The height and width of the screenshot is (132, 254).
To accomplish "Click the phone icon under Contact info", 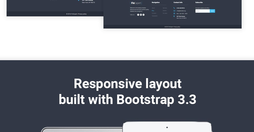I will (174, 8).
